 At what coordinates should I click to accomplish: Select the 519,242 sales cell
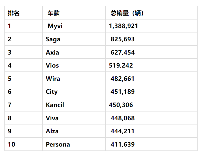click(121, 65)
